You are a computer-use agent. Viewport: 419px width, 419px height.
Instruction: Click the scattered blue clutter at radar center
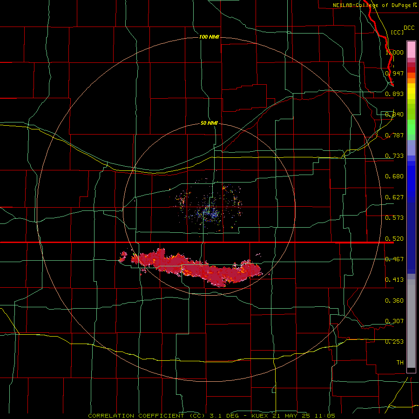tap(209, 212)
